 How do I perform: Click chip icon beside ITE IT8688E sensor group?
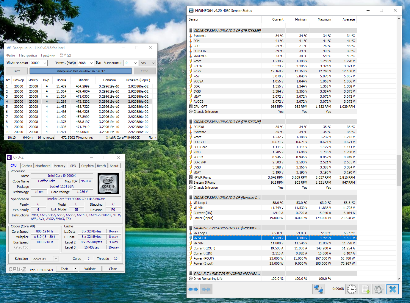coord(191,30)
